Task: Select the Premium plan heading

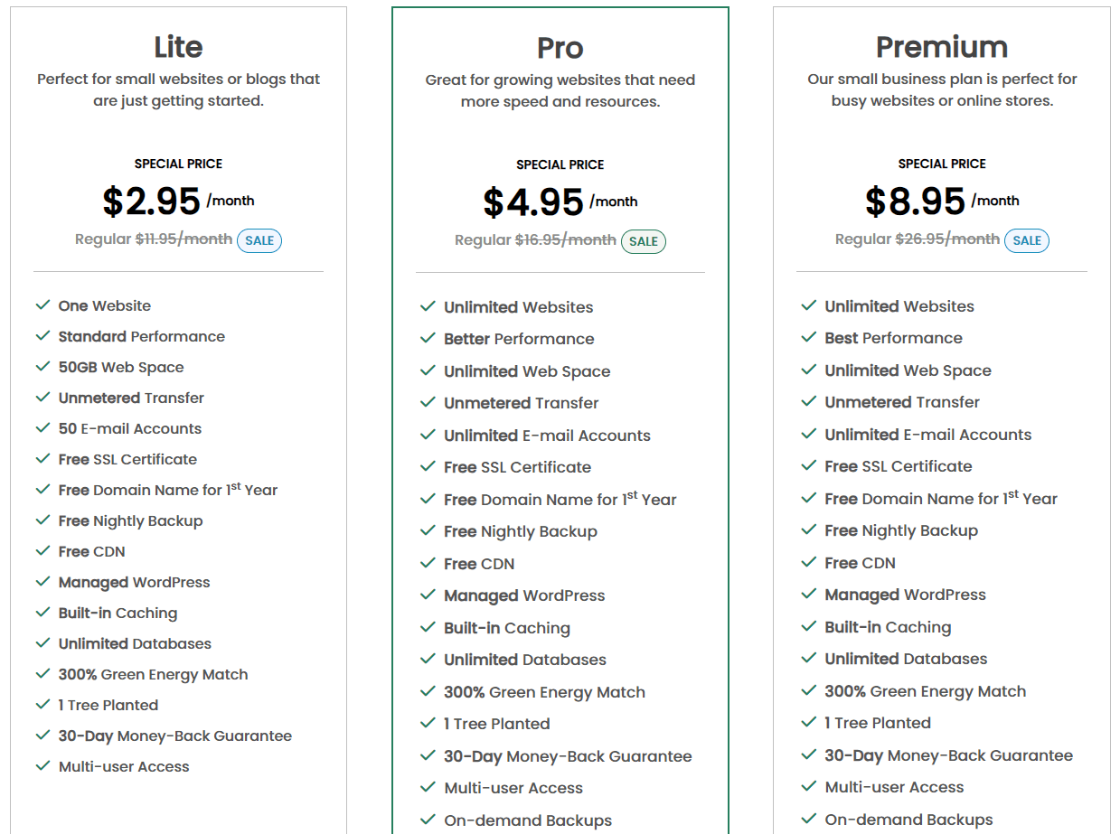Action: [x=941, y=47]
